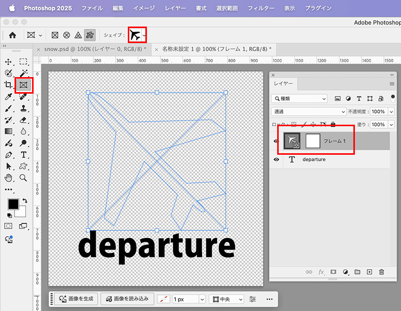Reset to default foreground and background colors
Screen dimensions: 401x311
(x=10, y=215)
